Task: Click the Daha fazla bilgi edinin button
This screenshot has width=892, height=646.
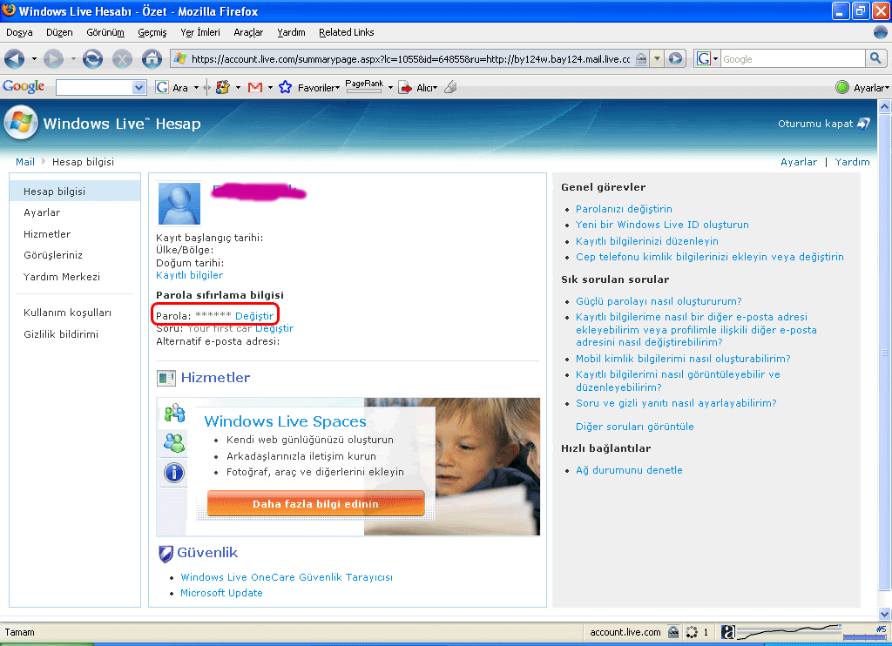Action: [x=315, y=504]
